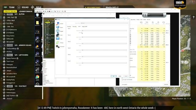Image resolution: width=196 pixels, height=110 pixels.
Task: Click Game Capture HD desktop icon
Action: 37,62
